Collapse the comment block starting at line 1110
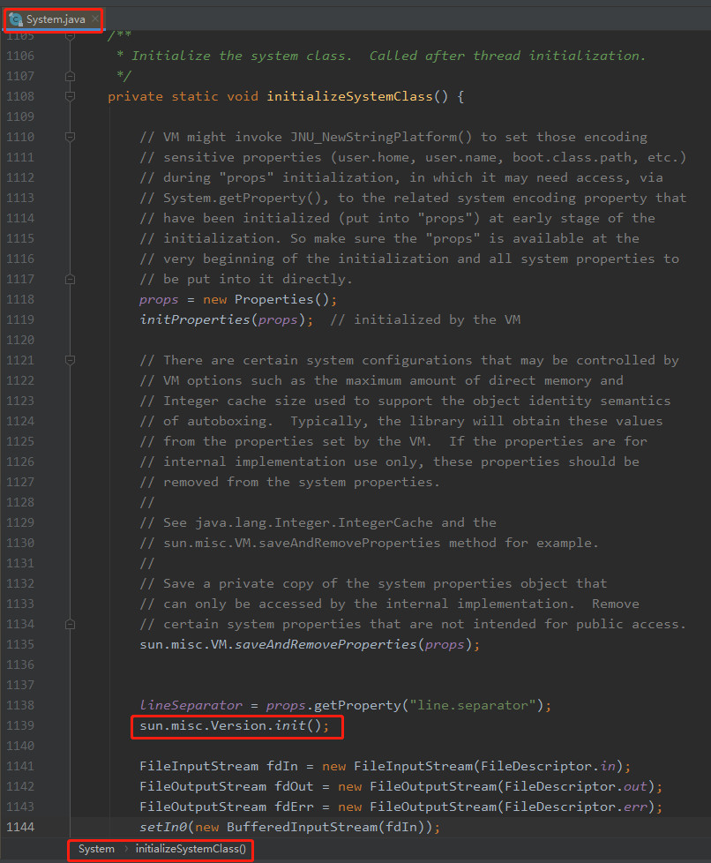 70,137
